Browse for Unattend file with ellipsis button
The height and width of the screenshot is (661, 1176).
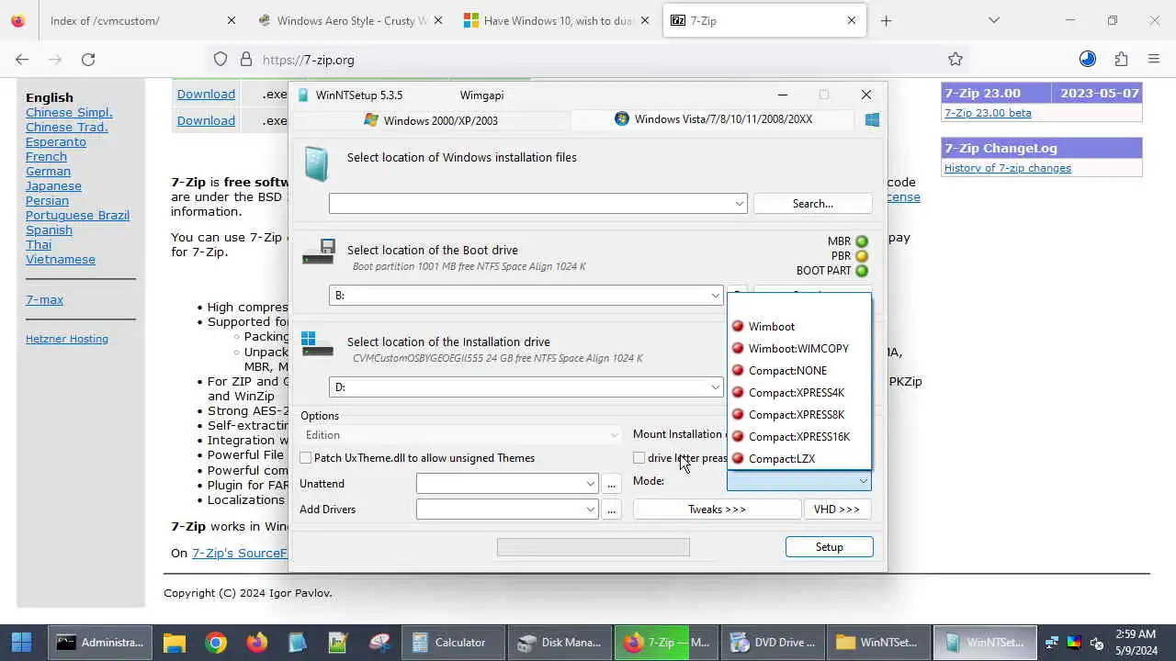611,484
